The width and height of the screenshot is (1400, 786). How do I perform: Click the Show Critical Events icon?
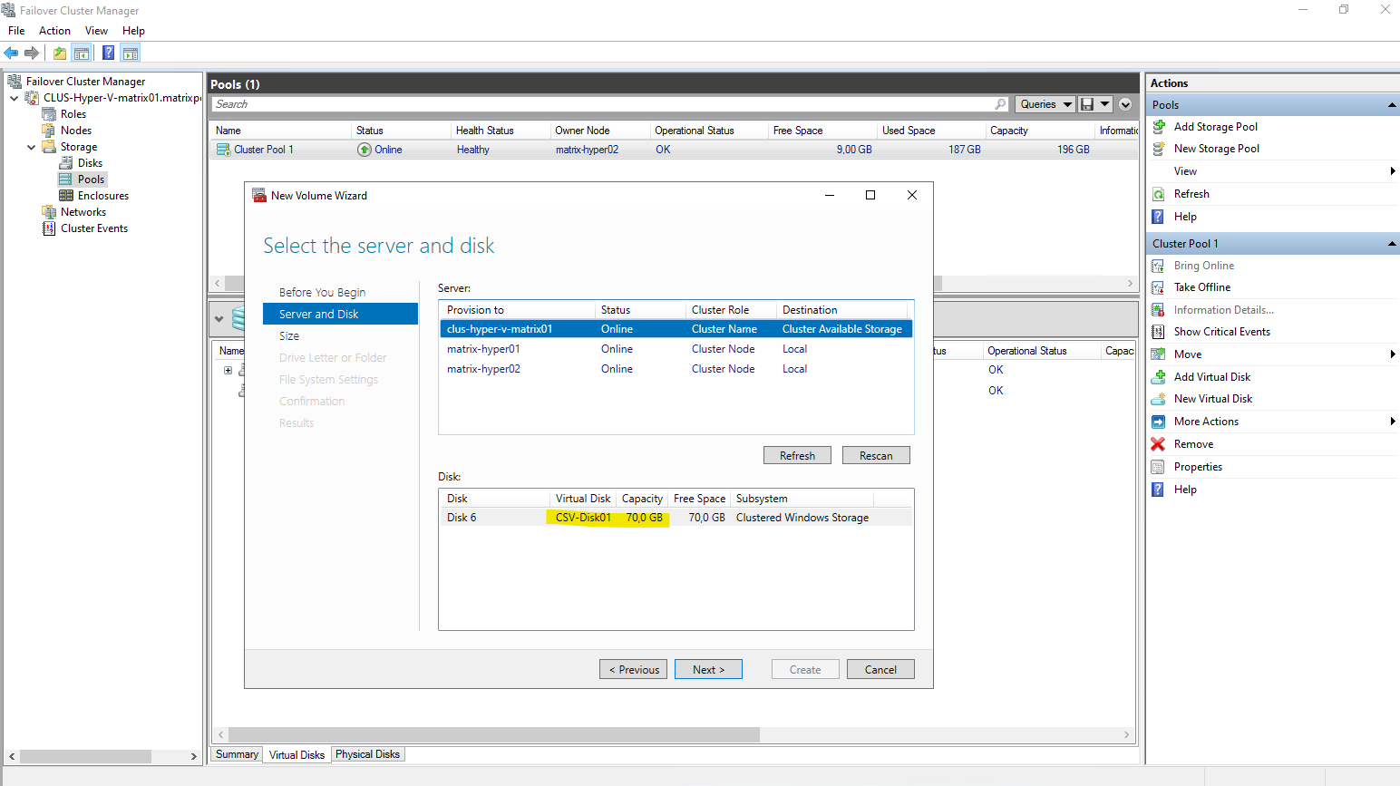[x=1158, y=332]
